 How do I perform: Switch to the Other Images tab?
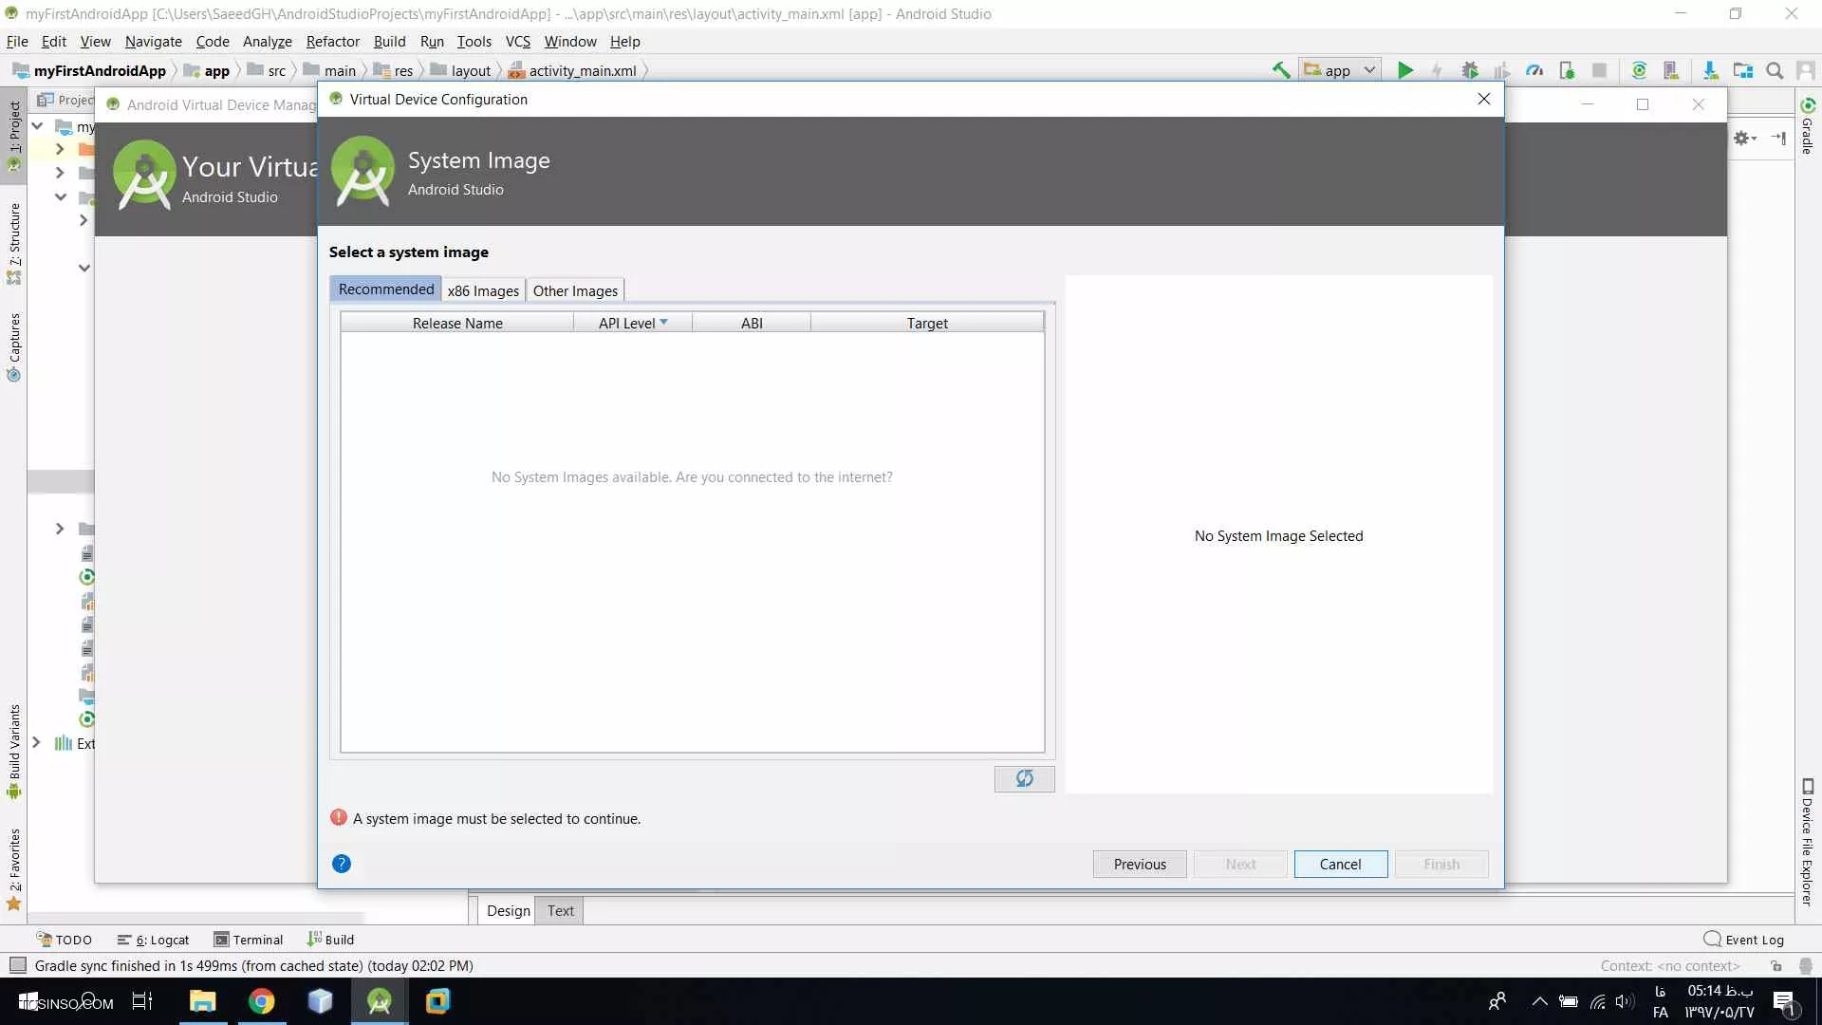coord(575,290)
